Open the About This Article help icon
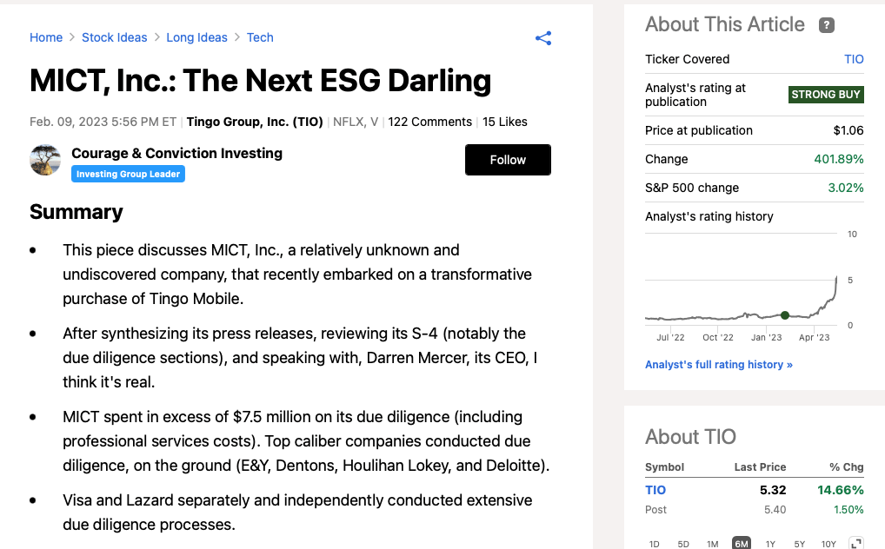 coord(827,25)
